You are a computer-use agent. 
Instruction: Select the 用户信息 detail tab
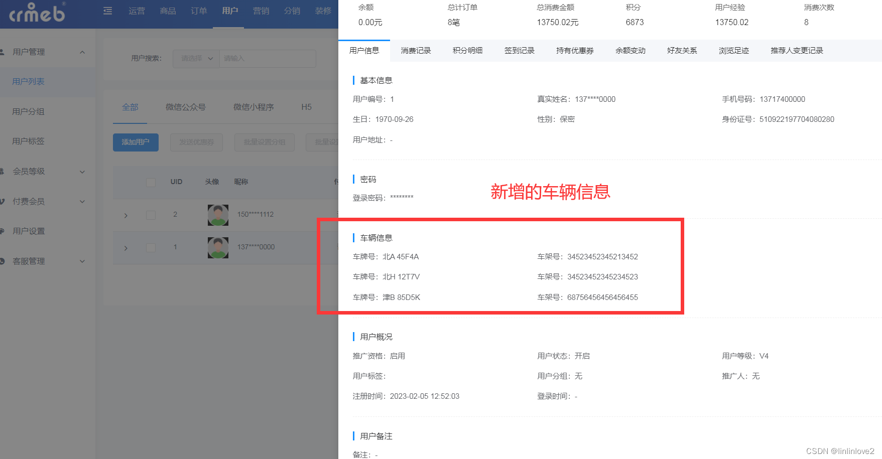coord(364,50)
